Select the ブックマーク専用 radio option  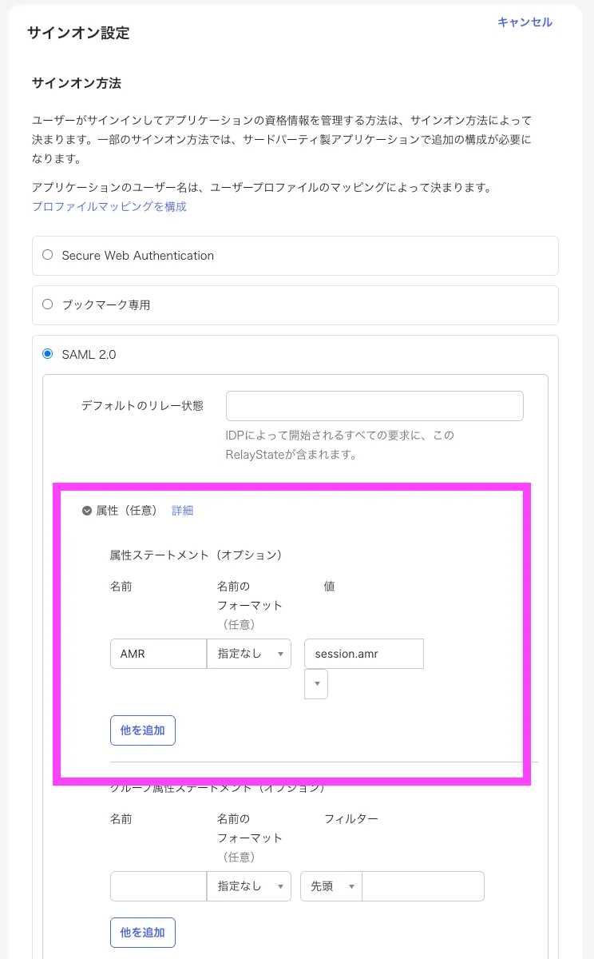pos(48,304)
